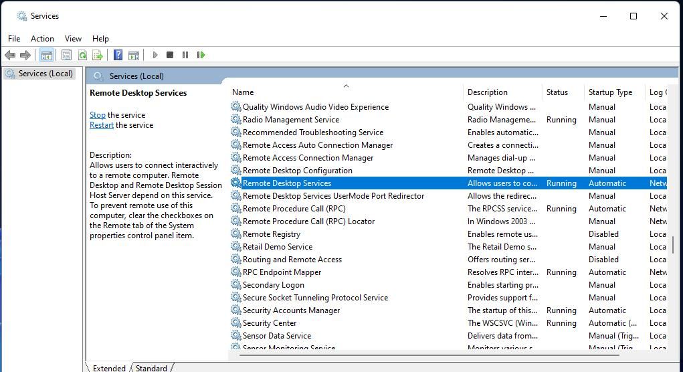
Task: Switch to the Extended tab
Action: point(109,367)
